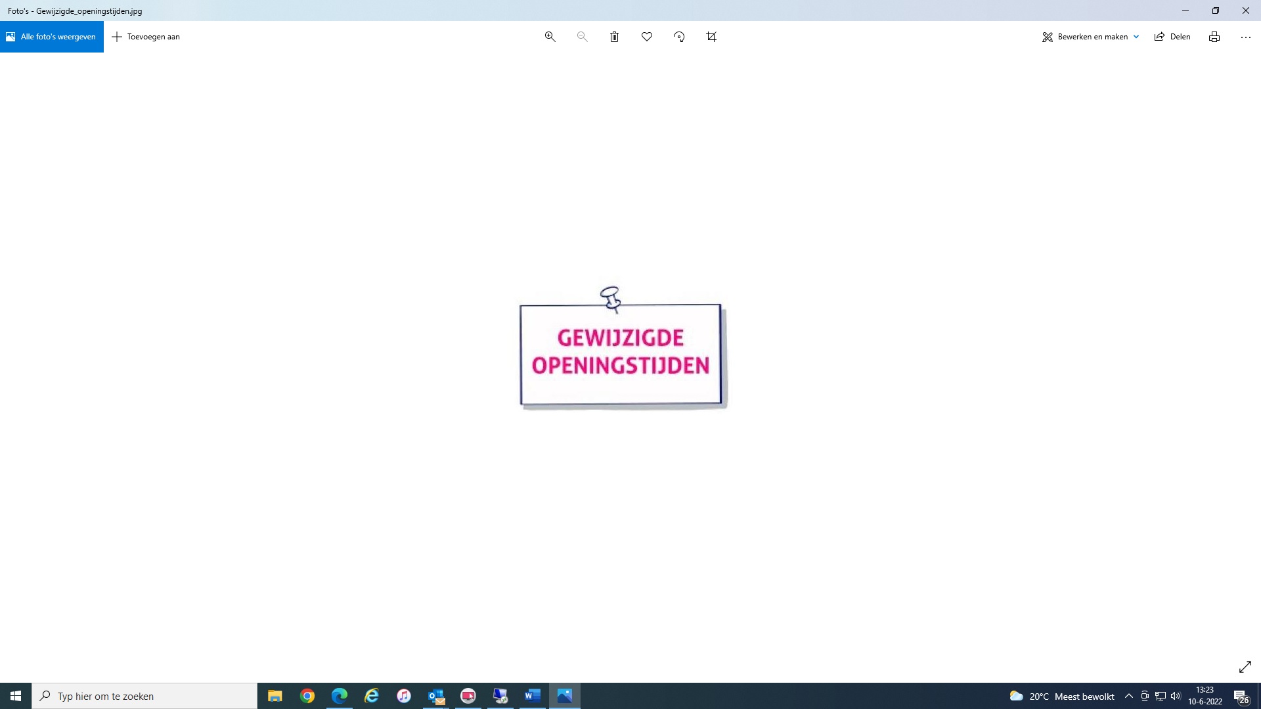Open the 'Alle foto's weergeven' button
This screenshot has height=709, width=1261.
(52, 37)
